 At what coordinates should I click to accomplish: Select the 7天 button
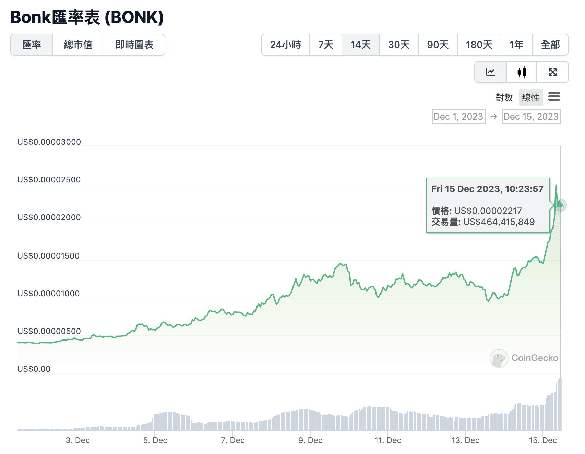coord(325,45)
